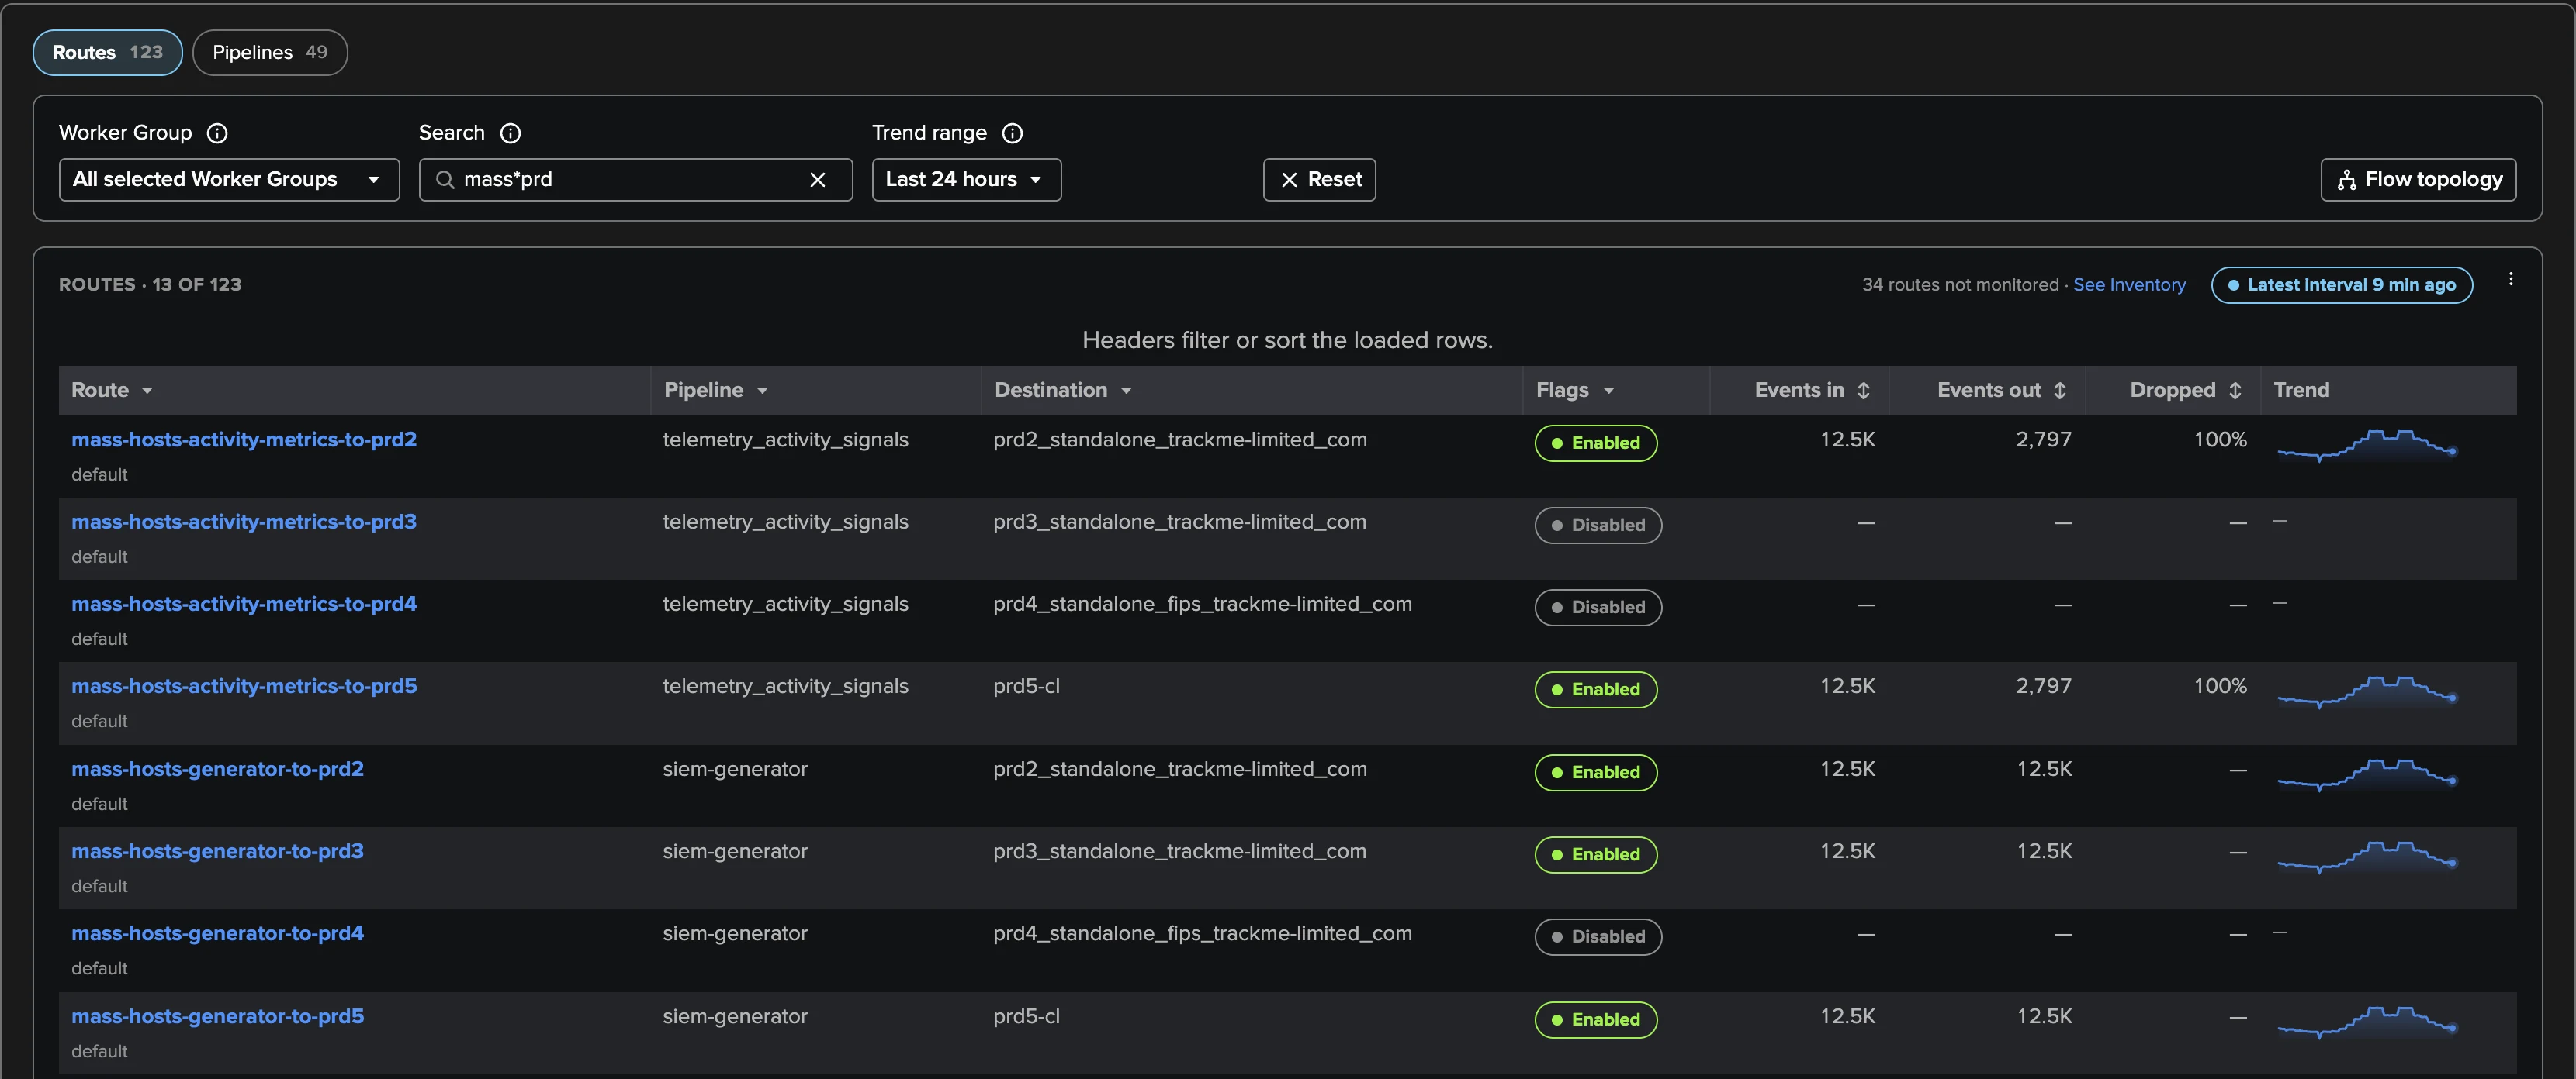Viewport: 2576px width, 1079px height.
Task: Sort by Events in column arrows
Action: pos(1863,391)
